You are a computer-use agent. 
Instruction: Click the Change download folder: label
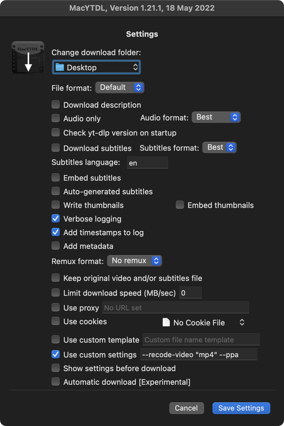click(x=96, y=53)
